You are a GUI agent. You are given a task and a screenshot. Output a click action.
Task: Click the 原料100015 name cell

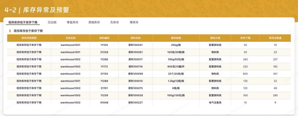(x=135, y=81)
